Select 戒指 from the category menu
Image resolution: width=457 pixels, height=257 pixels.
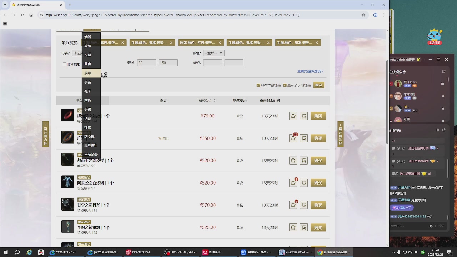pyautogui.click(x=91, y=100)
